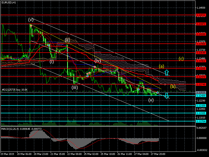209x157 pixels.
Task: Click the cyan down arrow below price line
Action: [167, 96]
